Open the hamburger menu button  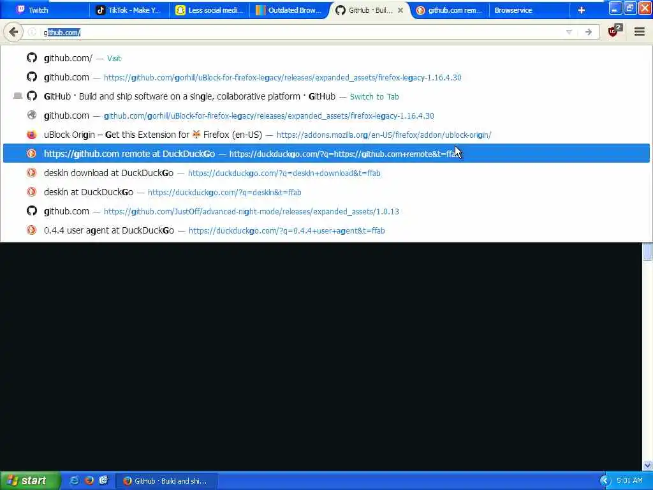pos(639,32)
